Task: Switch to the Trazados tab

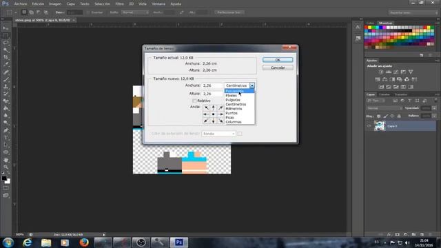Action: point(401,94)
